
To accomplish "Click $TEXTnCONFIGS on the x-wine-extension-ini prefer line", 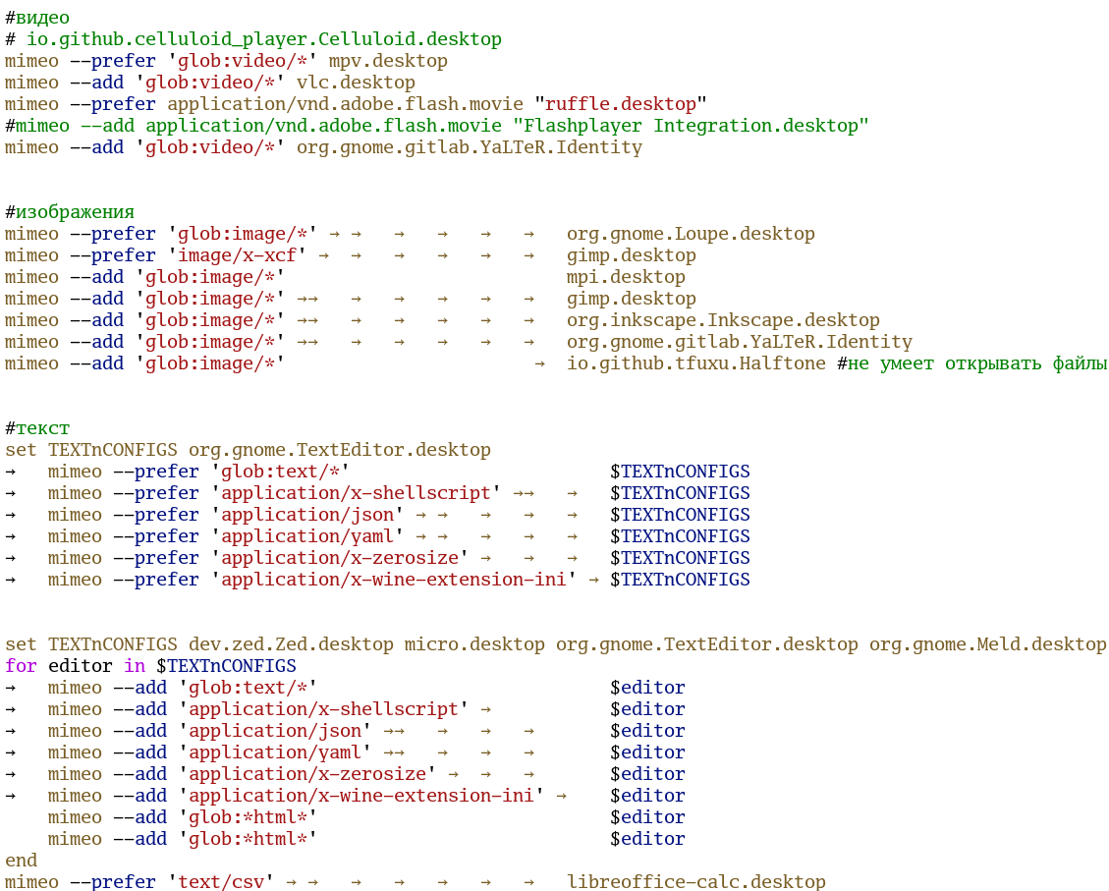I will click(680, 580).
